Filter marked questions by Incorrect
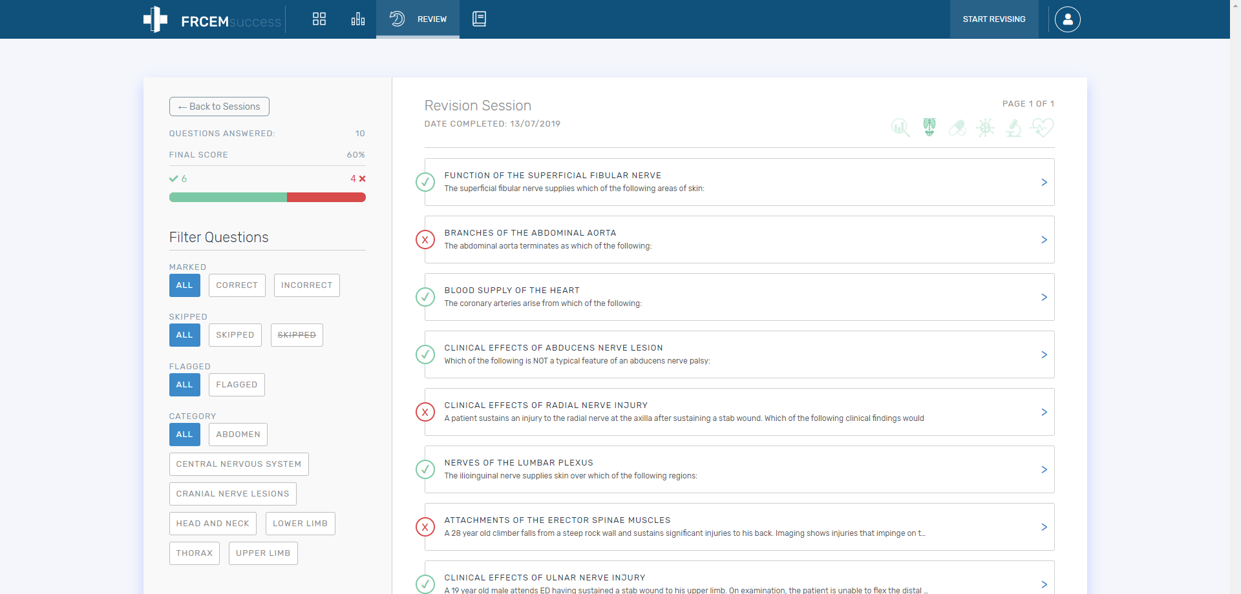This screenshot has width=1241, height=594. 306,285
